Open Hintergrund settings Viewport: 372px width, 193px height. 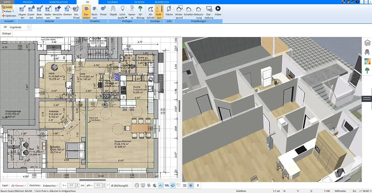pos(179,13)
